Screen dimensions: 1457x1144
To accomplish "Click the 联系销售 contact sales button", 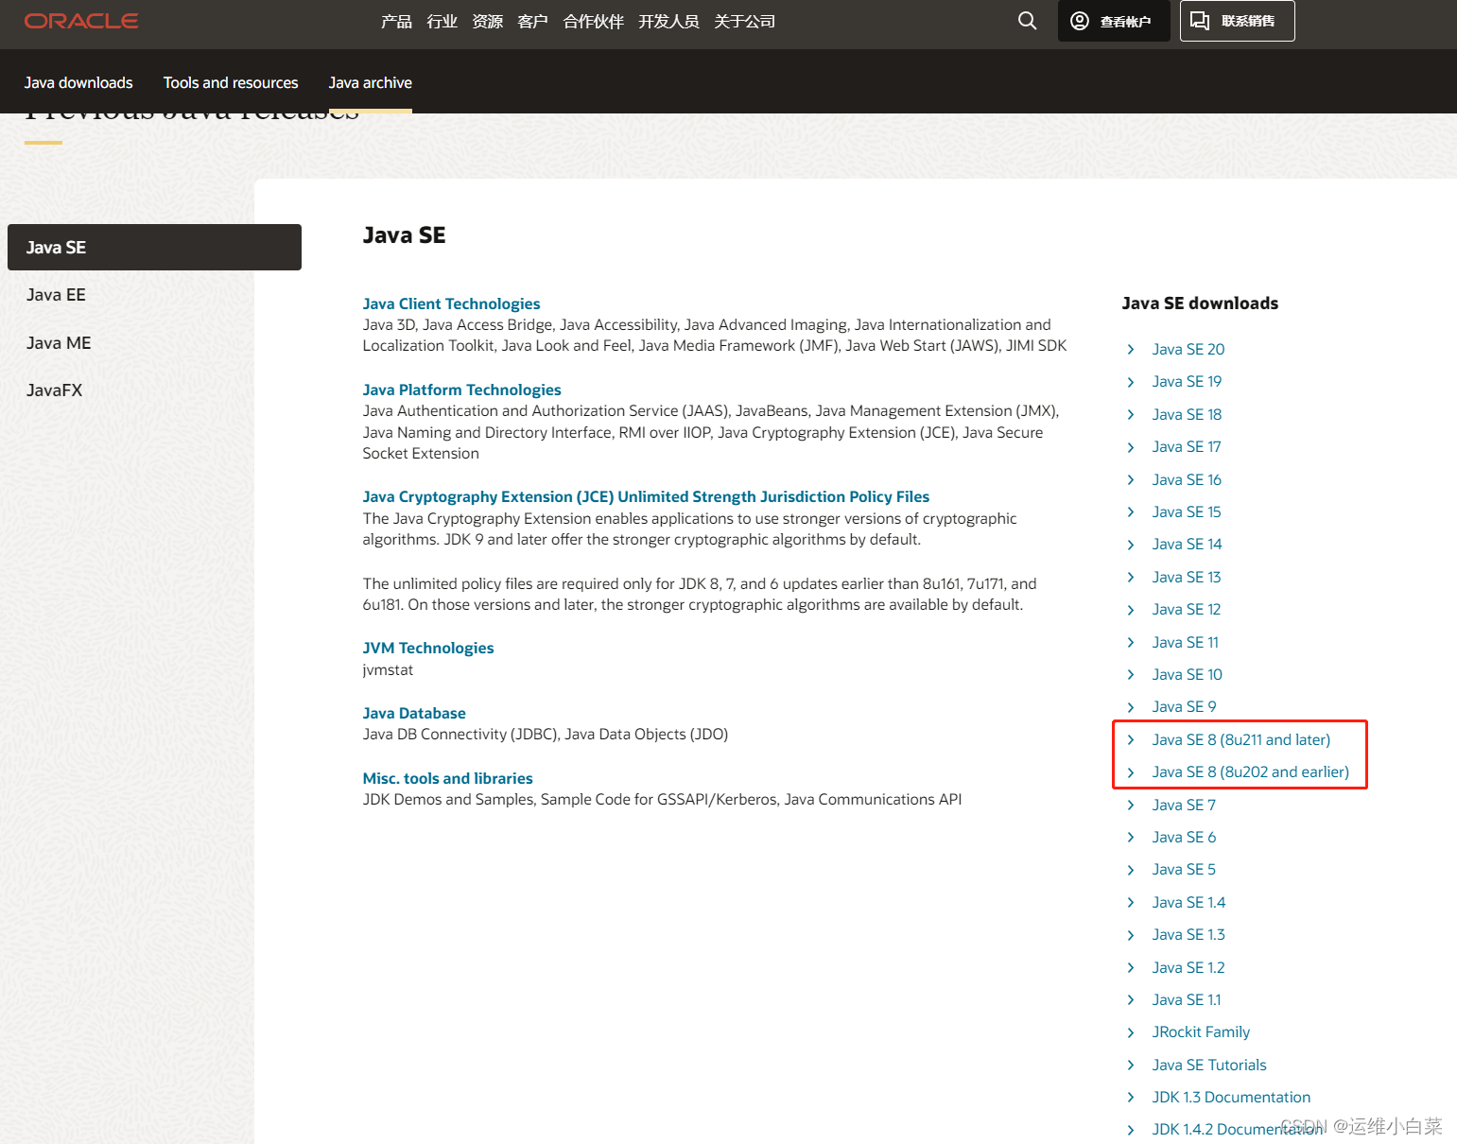I will pos(1237,21).
